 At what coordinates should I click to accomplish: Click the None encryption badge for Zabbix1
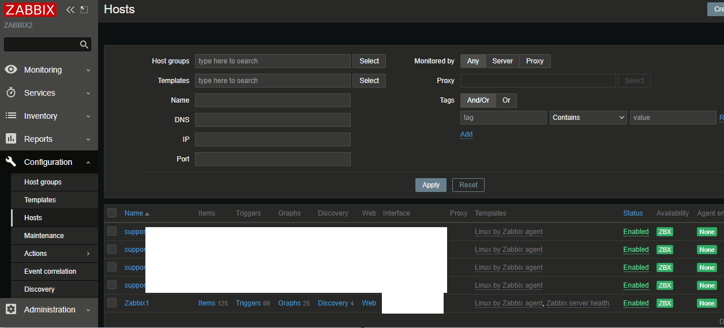pyautogui.click(x=707, y=303)
